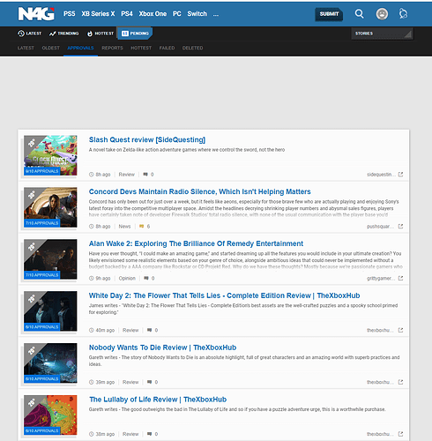This screenshot has width=432, height=441.
Task: Click Review category on Nobody Wants To Die
Action: click(x=130, y=382)
